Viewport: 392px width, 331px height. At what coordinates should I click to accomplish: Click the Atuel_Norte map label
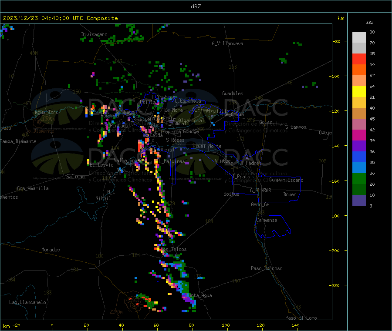click(x=207, y=146)
